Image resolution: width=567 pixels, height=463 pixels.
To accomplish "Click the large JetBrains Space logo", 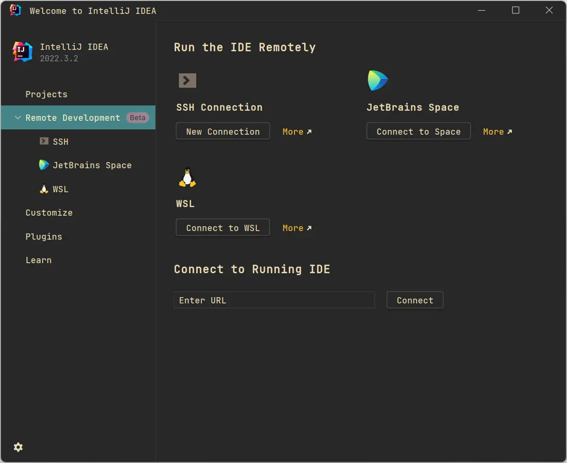I will (378, 80).
